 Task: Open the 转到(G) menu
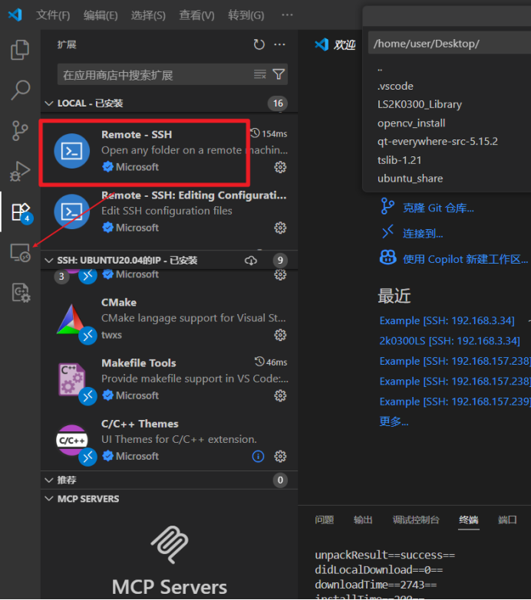pyautogui.click(x=246, y=15)
